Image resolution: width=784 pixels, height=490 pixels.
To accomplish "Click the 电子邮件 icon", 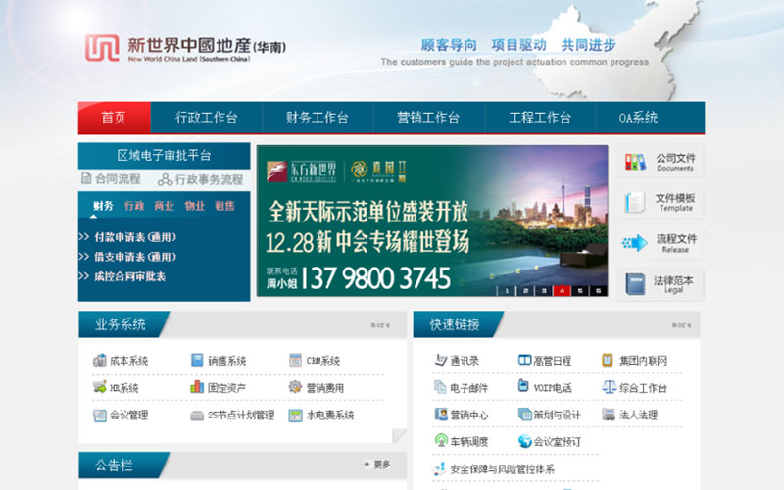I will pyautogui.click(x=440, y=387).
